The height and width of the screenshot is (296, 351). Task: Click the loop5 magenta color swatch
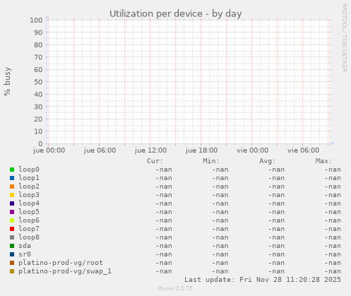(12, 212)
